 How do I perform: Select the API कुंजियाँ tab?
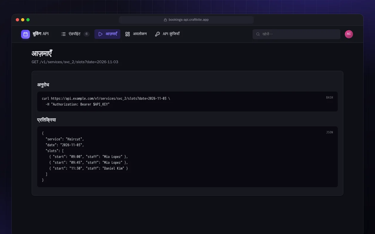coord(167,34)
